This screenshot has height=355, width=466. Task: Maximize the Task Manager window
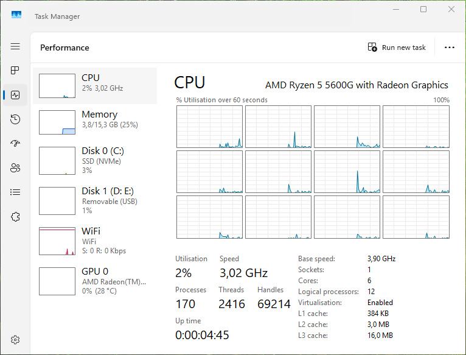point(423,9)
